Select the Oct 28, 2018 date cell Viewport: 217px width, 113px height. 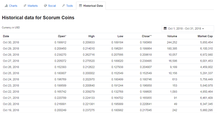[11, 55]
